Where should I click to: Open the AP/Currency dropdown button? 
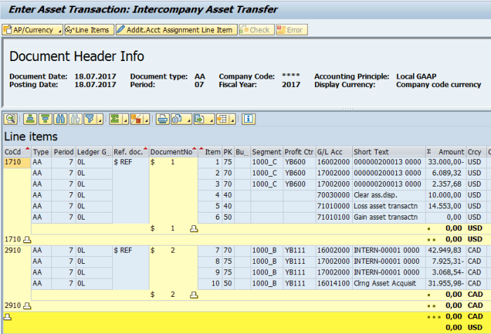(x=32, y=30)
